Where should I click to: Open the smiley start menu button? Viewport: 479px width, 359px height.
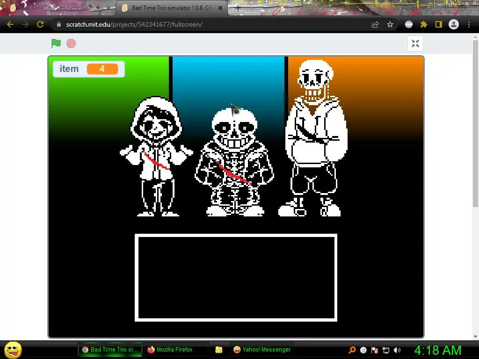point(13,350)
